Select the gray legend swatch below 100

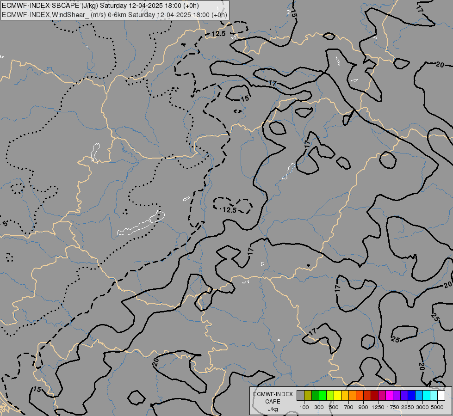tap(301, 396)
